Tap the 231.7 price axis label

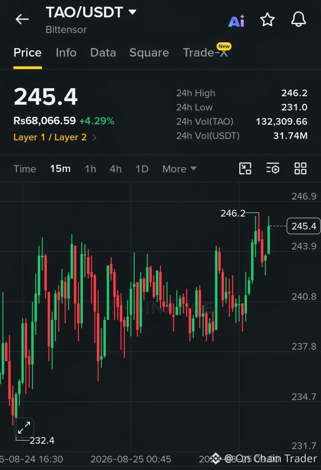coord(304,446)
